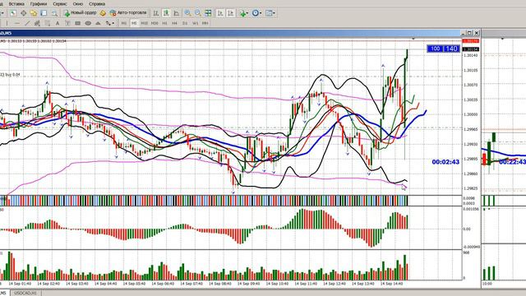This screenshot has height=296, width=526.
Task: Switch to M1 timeframe
Action: tap(124, 23)
